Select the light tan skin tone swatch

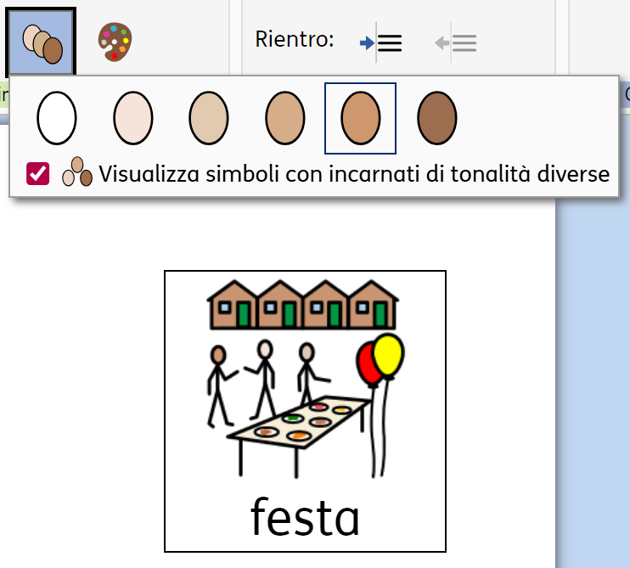coord(285,118)
